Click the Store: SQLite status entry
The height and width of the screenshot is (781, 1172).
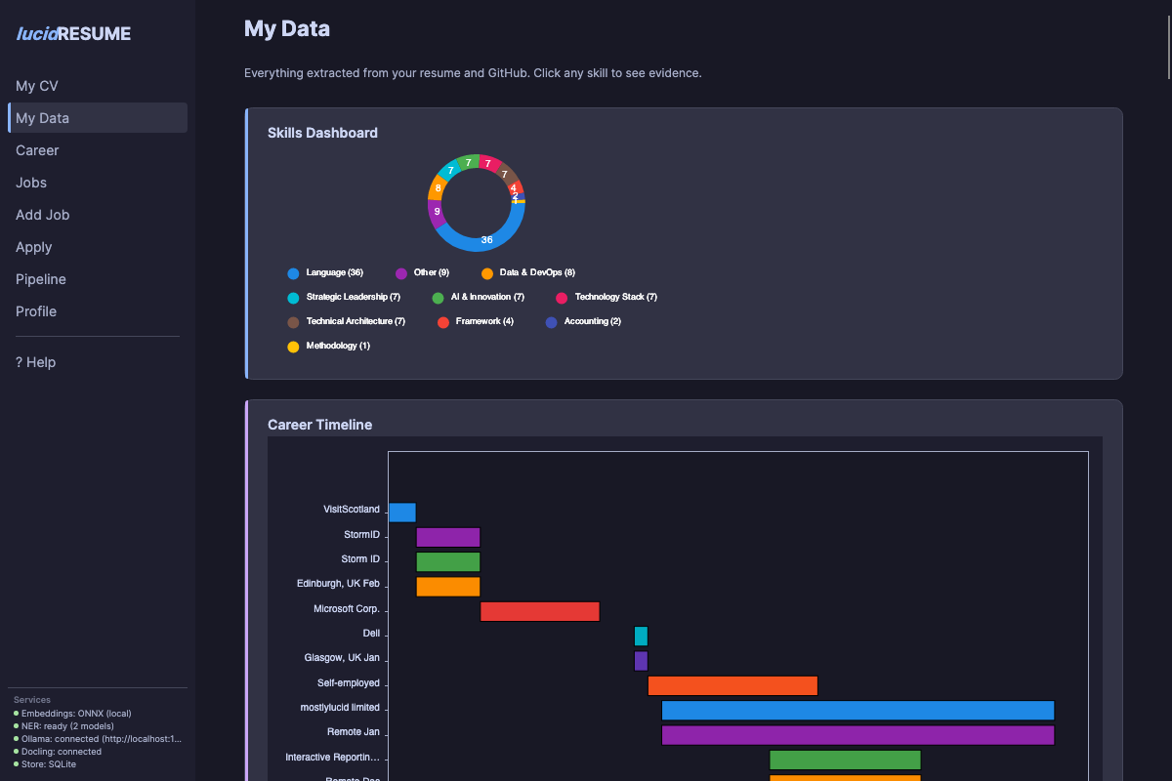pos(45,764)
